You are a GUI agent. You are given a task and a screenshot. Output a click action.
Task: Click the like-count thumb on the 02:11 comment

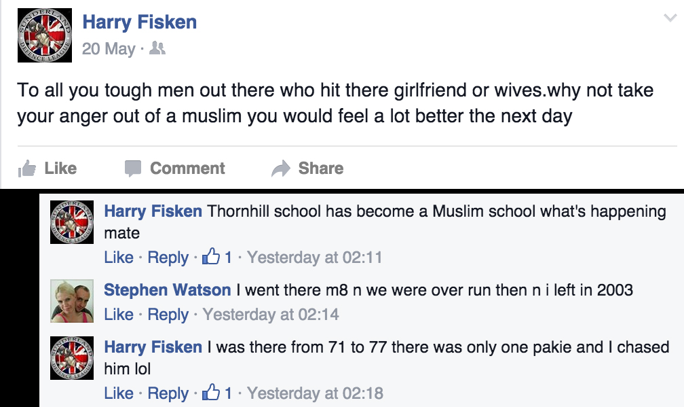[x=212, y=258]
